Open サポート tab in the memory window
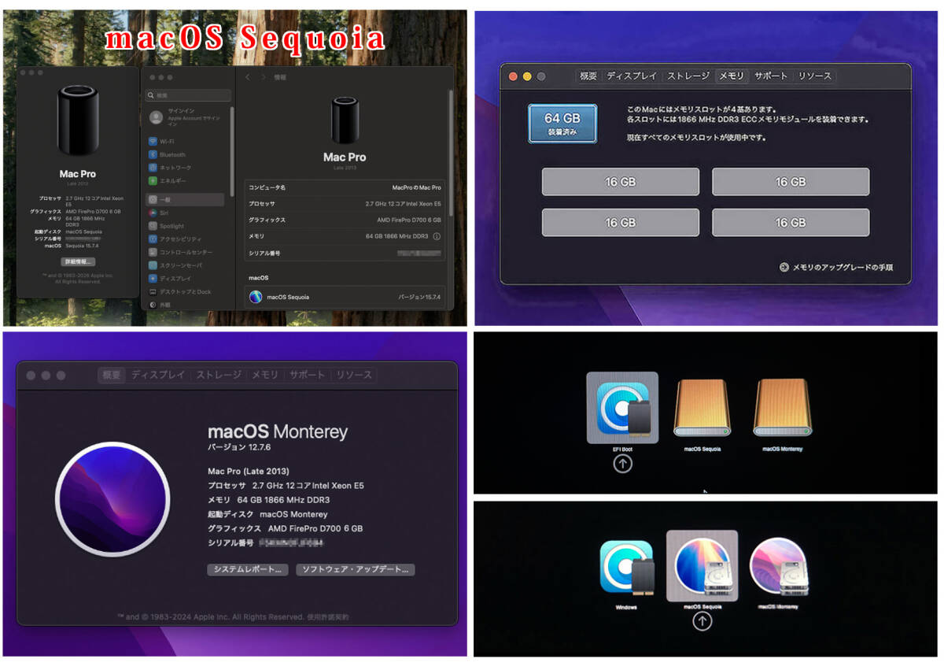This screenshot has height=670, width=944. (771, 76)
